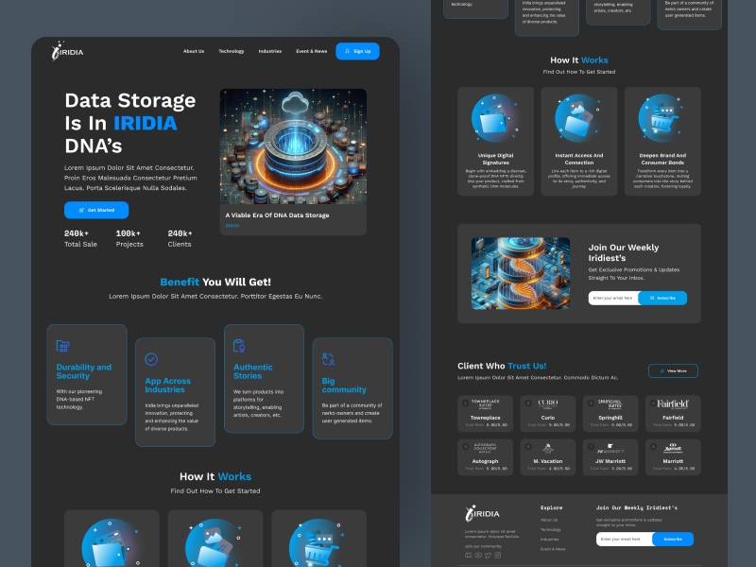
Task: Click 'Deepen Brand And Consumer Bonds' card title
Action: pos(662,159)
